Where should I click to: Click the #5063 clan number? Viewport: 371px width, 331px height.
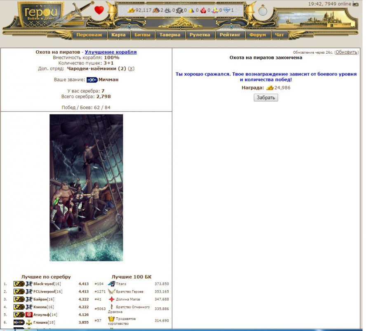100,309
